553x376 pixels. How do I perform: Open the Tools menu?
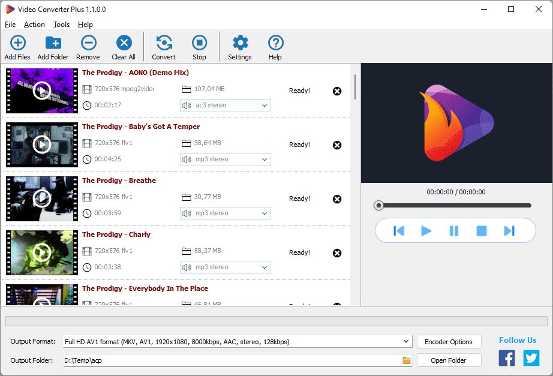point(61,25)
